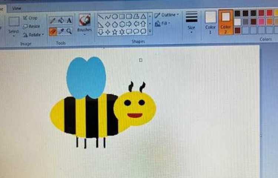Pick the white palette swatch

pos(237,22)
